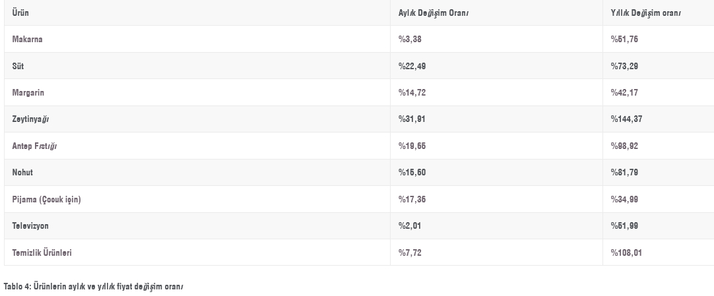
Task: Select the %144,37 yearly value cell
Action: click(627, 119)
